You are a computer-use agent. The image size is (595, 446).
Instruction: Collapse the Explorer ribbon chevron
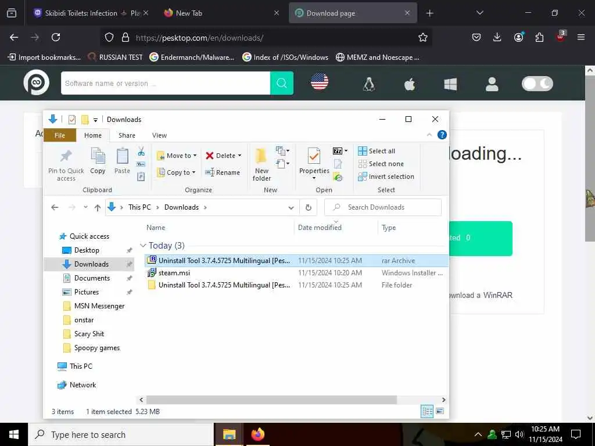(429, 135)
